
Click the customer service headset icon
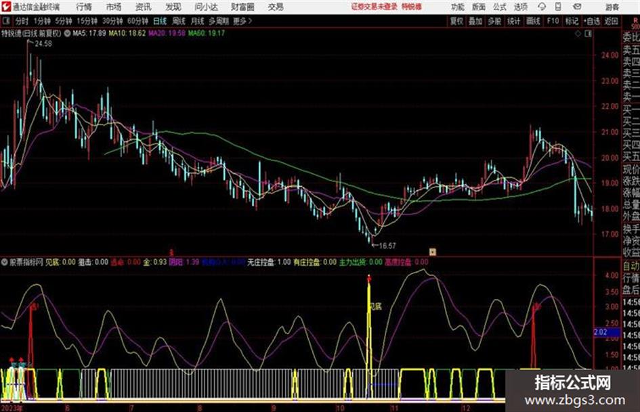542,7
